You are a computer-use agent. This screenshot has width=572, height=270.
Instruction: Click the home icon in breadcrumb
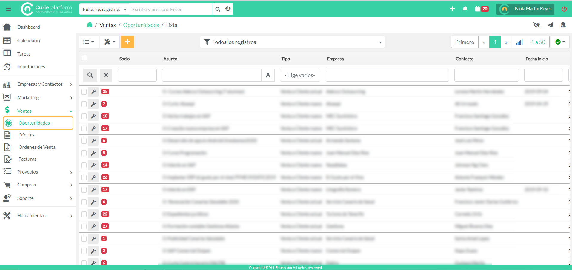click(90, 25)
